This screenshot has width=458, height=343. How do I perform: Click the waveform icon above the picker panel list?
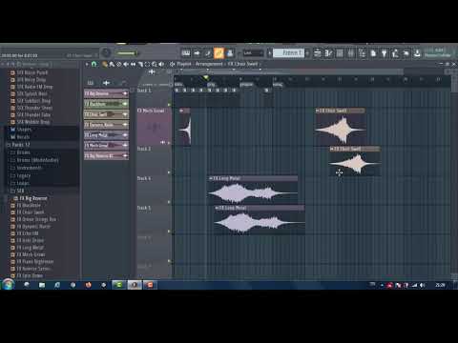pos(107,83)
